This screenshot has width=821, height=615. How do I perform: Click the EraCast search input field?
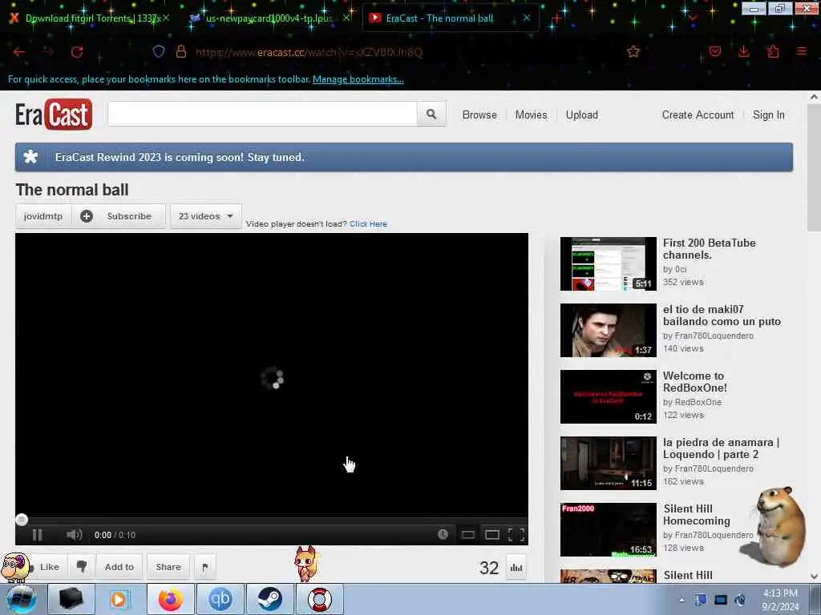[262, 114]
